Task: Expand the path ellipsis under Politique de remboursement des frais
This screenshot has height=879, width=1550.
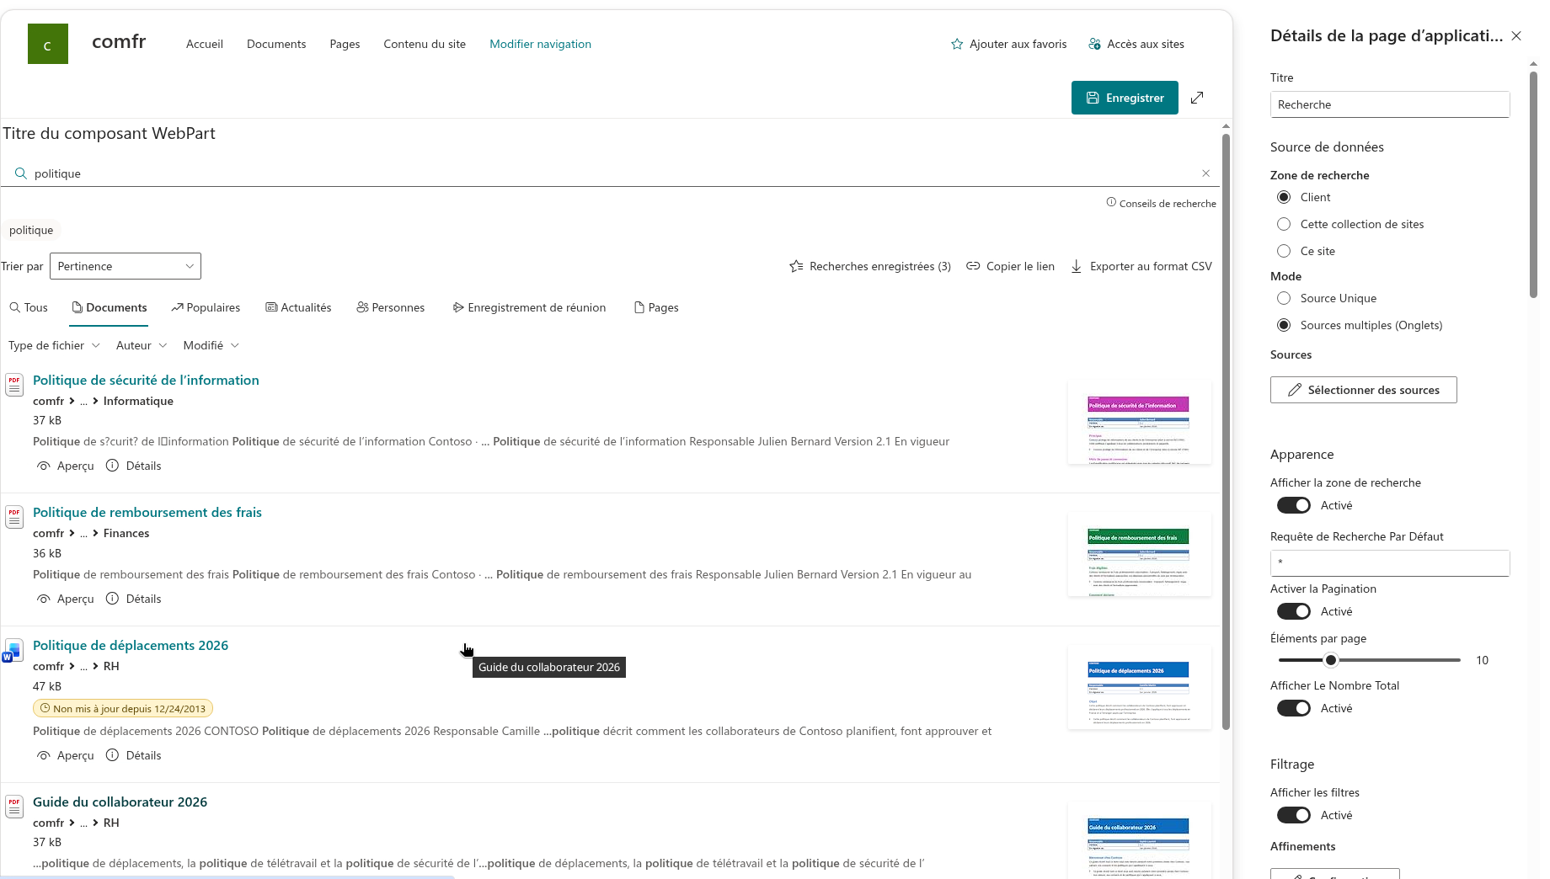Action: click(83, 533)
